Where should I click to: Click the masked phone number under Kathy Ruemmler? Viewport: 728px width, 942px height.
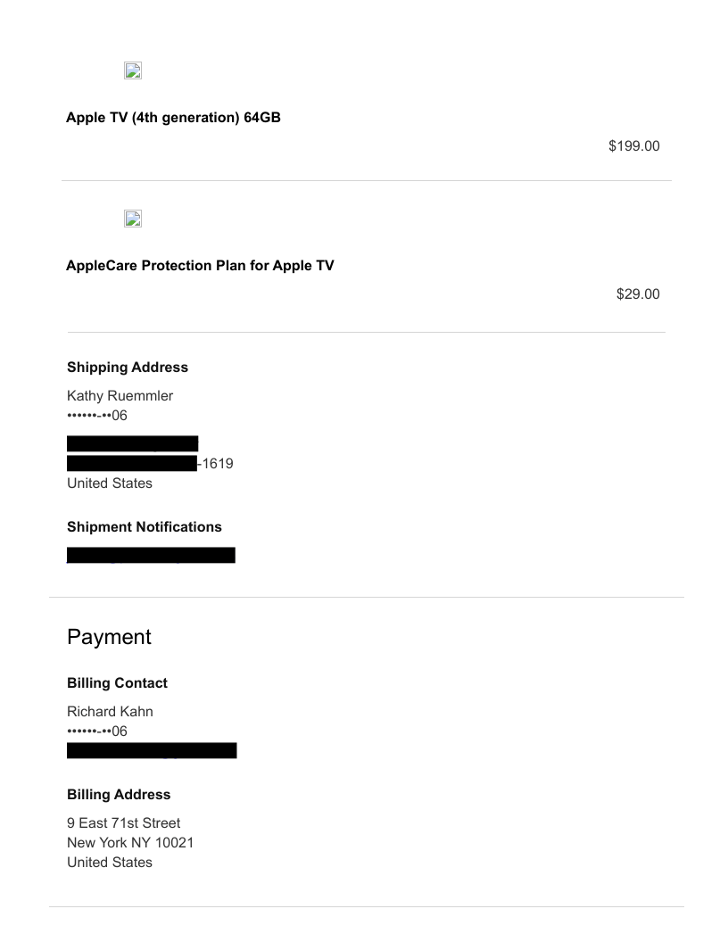(x=97, y=415)
